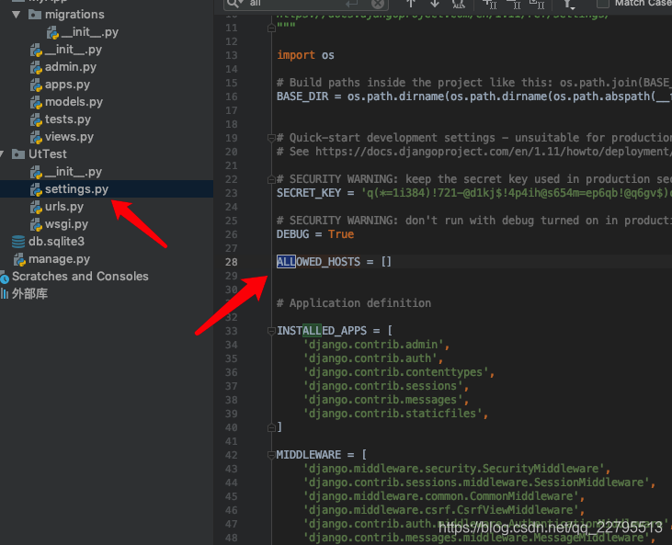Place cursor on ALLOWED_HOSTS line

click(334, 262)
